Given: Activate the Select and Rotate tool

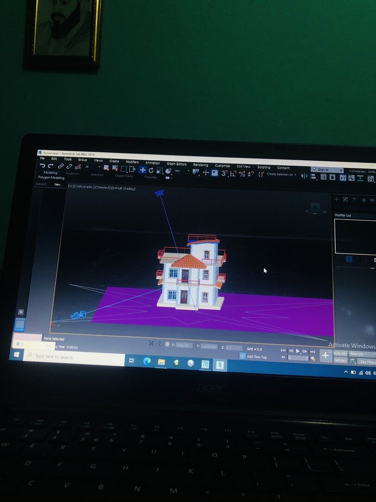Looking at the screenshot, I should coord(151,170).
